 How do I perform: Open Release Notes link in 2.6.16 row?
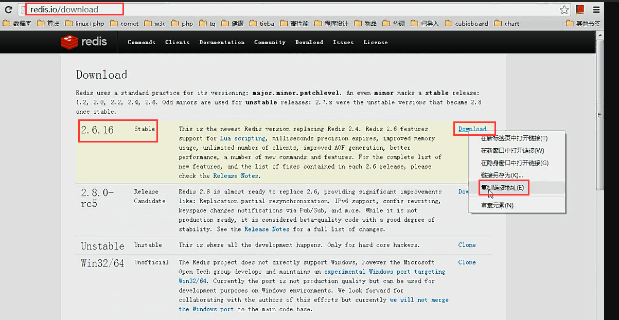(x=237, y=176)
